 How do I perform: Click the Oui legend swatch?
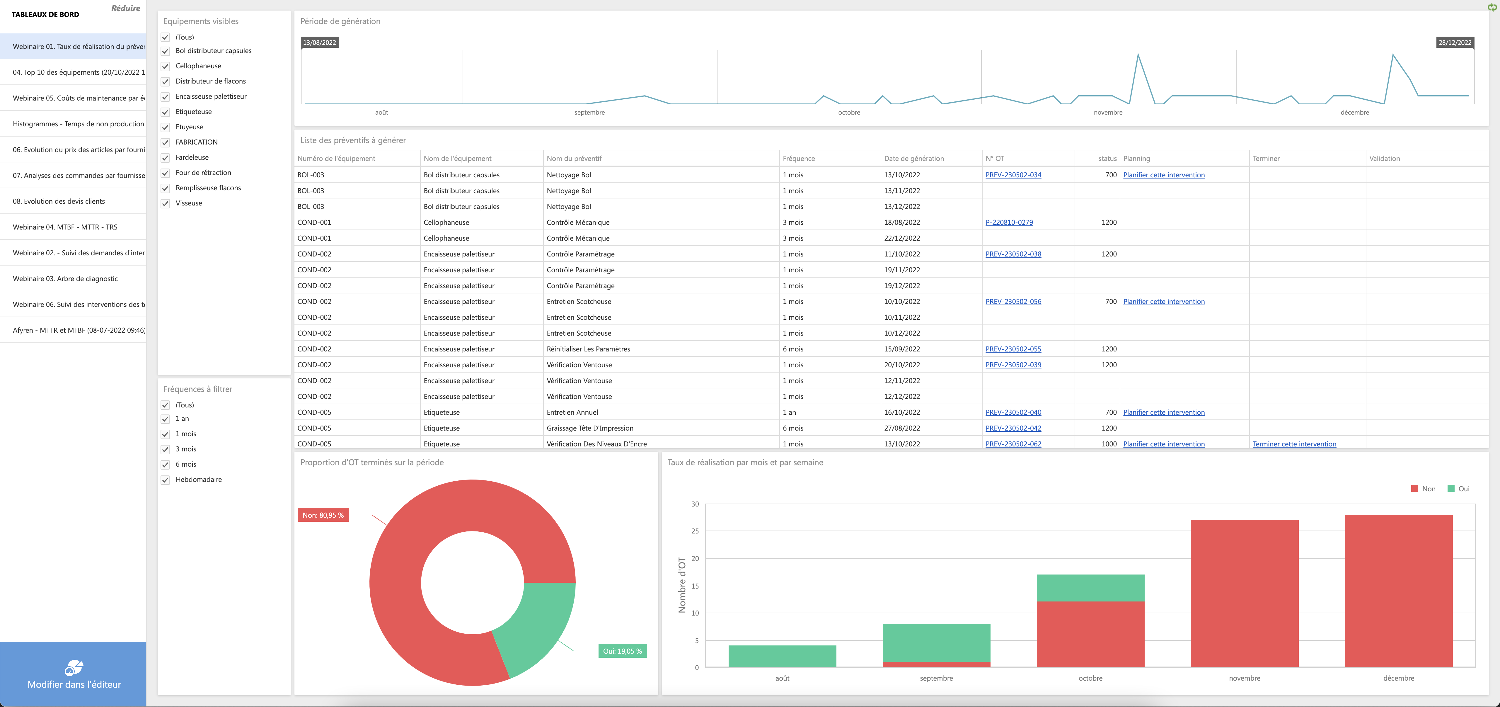tap(1450, 489)
